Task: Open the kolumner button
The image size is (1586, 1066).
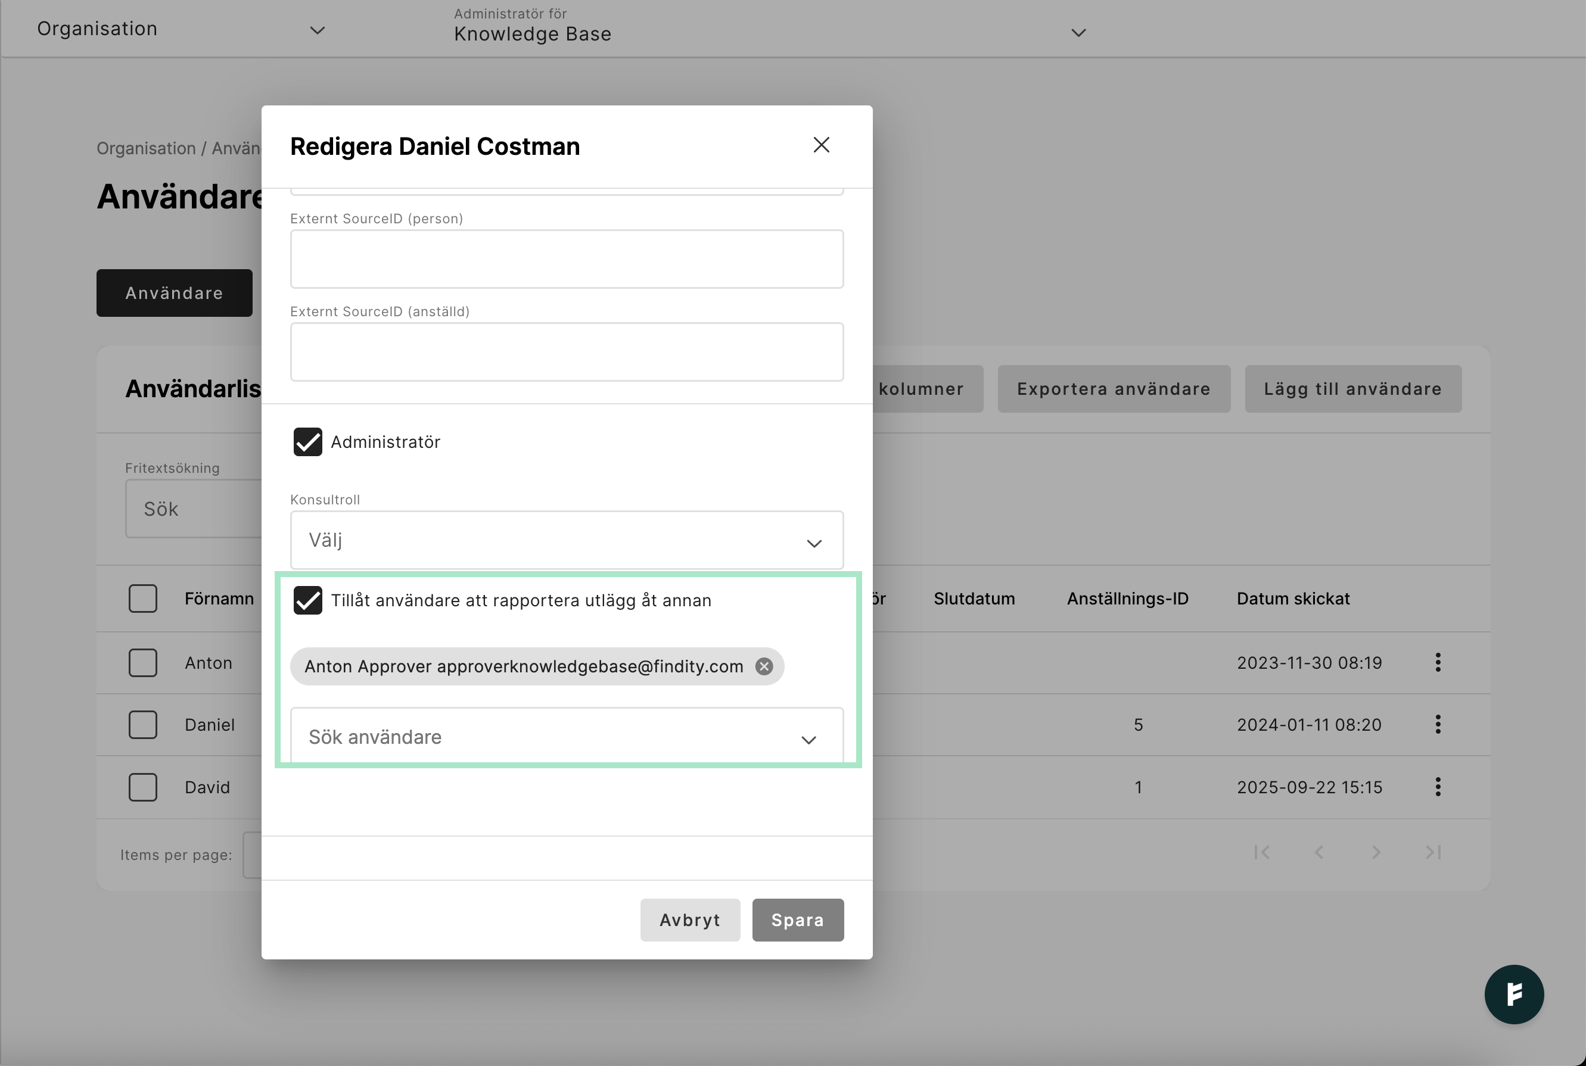Action: tap(928, 389)
